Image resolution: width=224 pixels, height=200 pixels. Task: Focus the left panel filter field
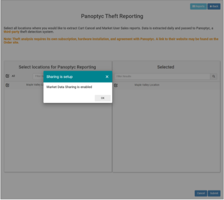tap(38, 76)
